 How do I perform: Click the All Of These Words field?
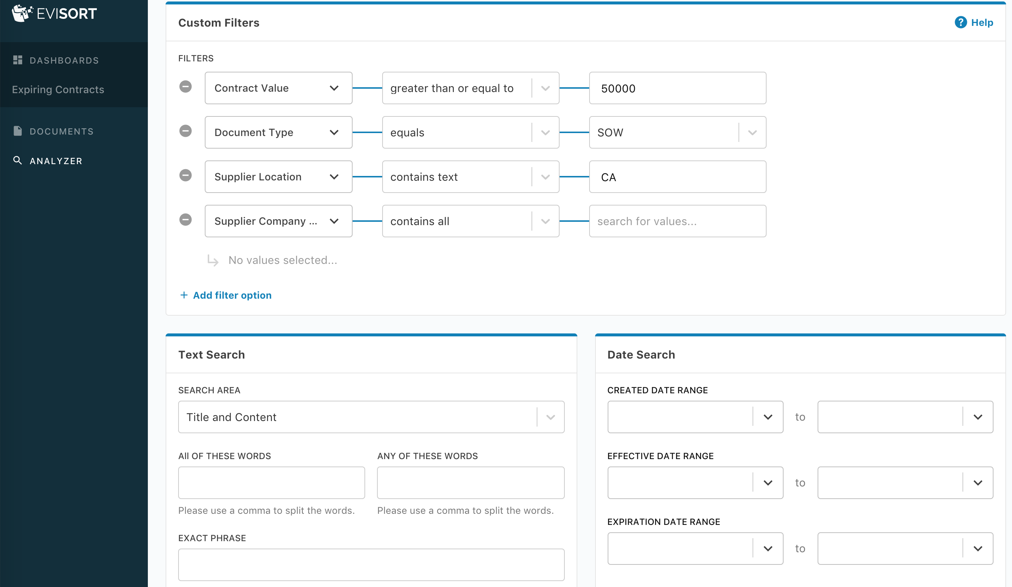click(271, 483)
